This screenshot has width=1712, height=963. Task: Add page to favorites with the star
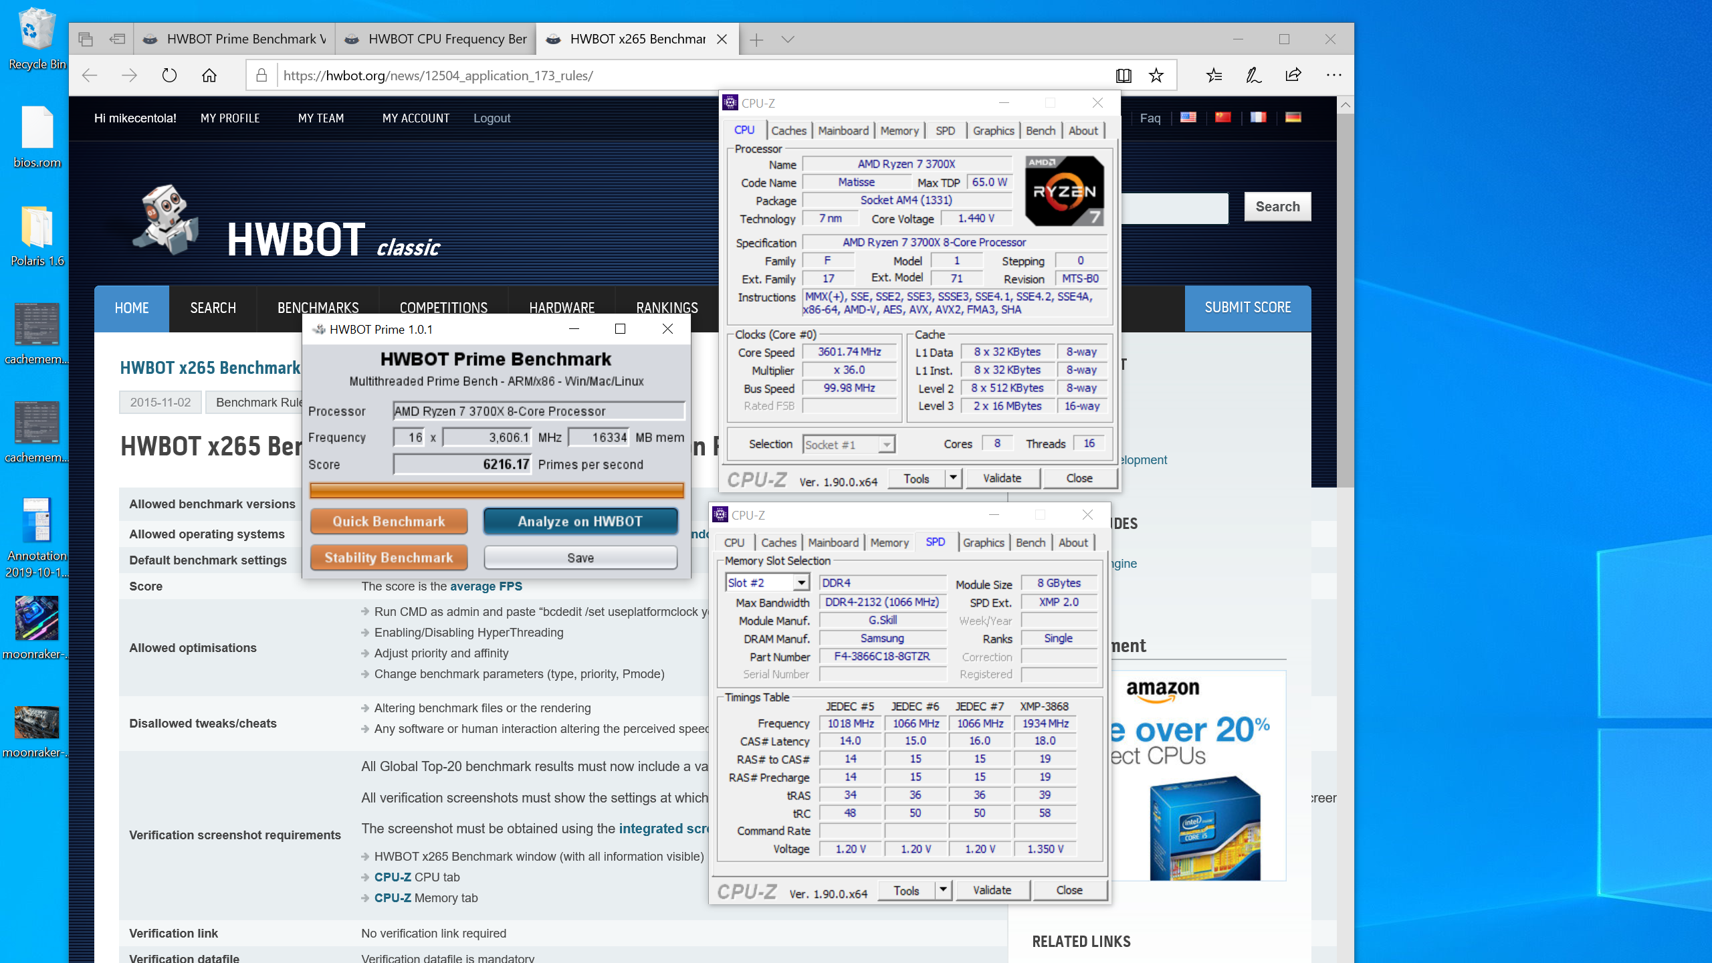point(1156,76)
